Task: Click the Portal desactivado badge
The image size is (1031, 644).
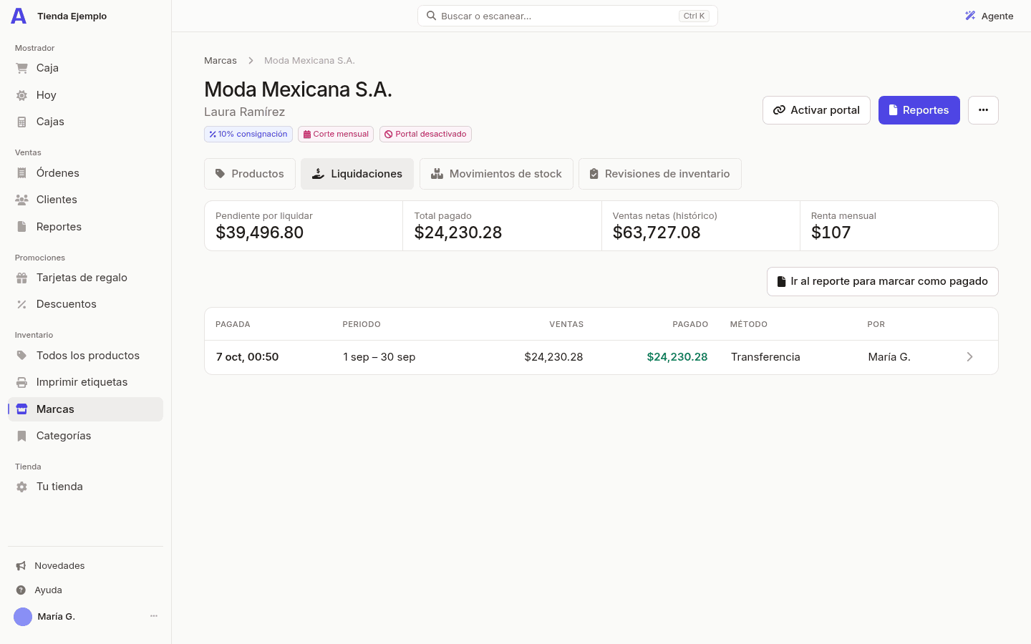Action: tap(425, 134)
